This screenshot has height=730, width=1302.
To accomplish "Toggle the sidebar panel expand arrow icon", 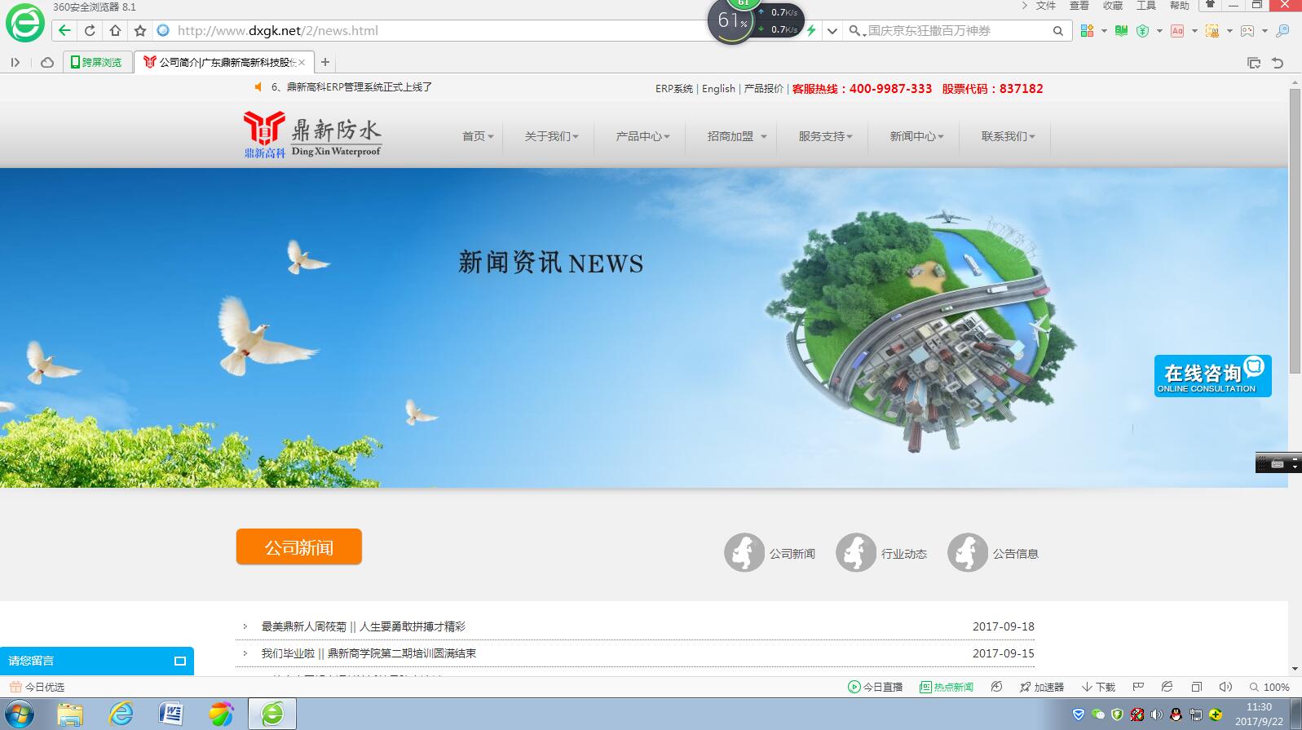I will click(15, 62).
